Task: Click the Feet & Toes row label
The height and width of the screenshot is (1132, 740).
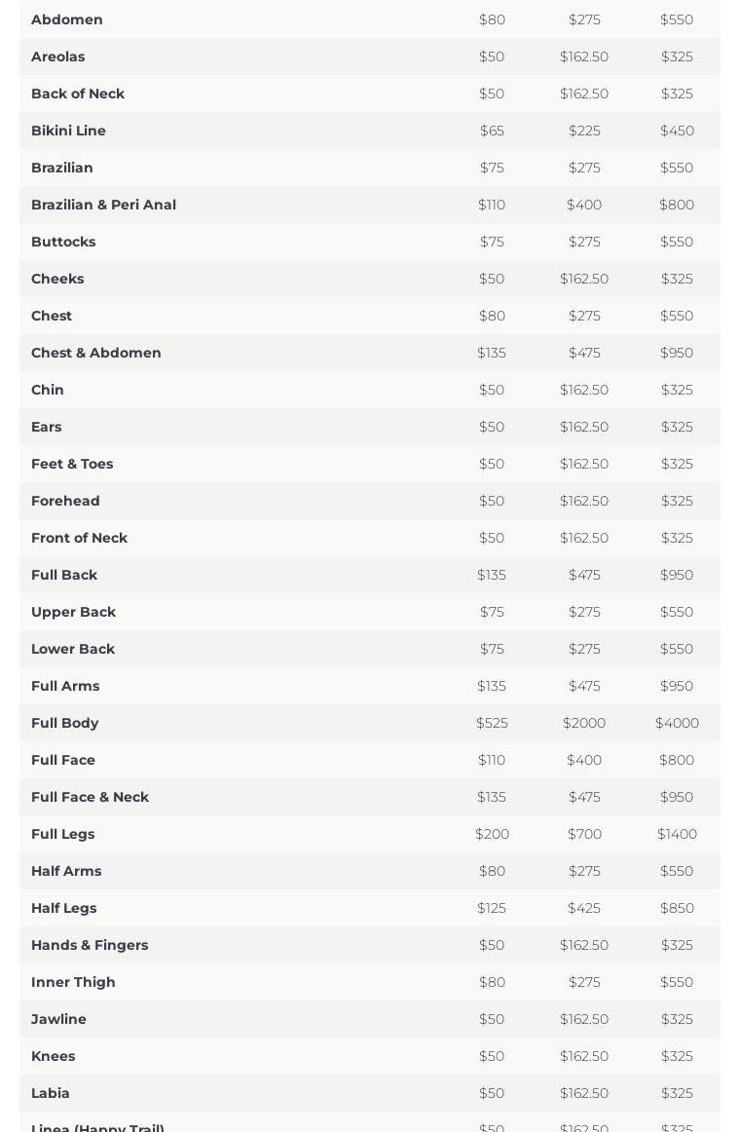Action: pyautogui.click(x=72, y=464)
